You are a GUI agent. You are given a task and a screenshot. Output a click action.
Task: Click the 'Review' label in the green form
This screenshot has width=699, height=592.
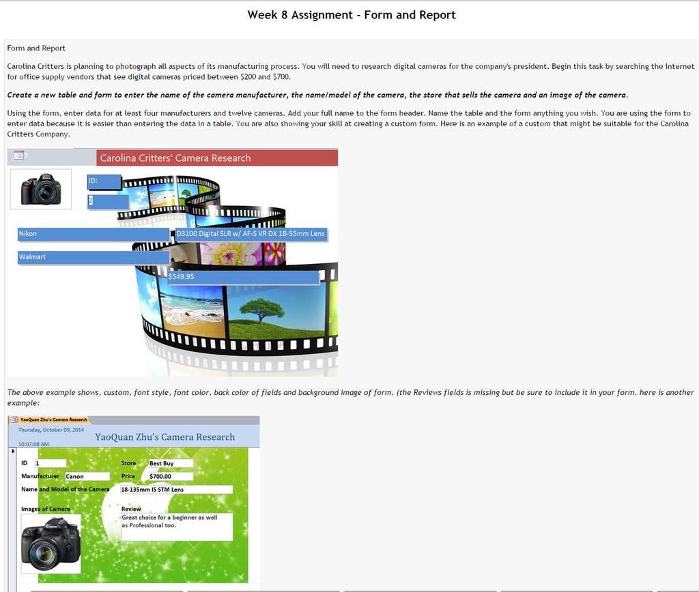coord(131,509)
